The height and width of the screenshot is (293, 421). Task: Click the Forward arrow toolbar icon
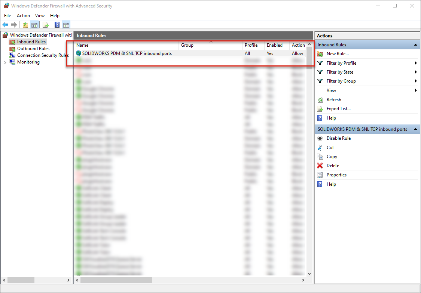pos(14,25)
